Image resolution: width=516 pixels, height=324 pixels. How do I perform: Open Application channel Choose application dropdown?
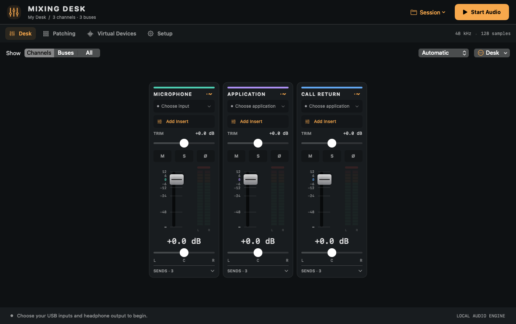[x=258, y=106]
